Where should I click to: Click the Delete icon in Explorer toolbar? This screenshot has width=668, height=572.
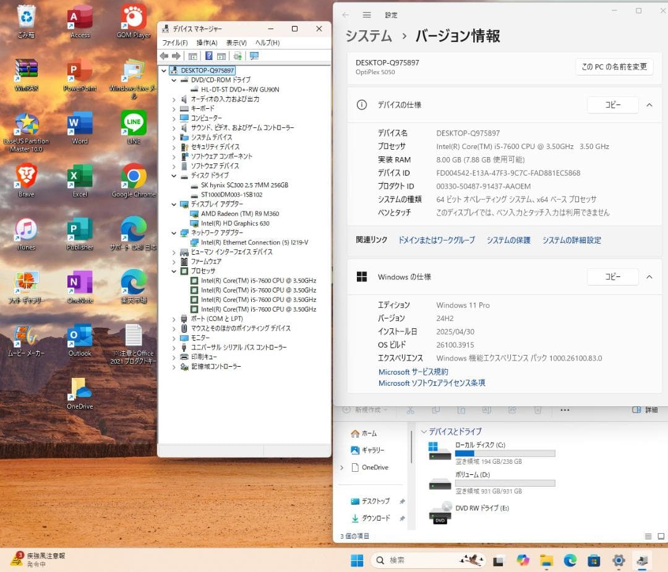click(537, 410)
